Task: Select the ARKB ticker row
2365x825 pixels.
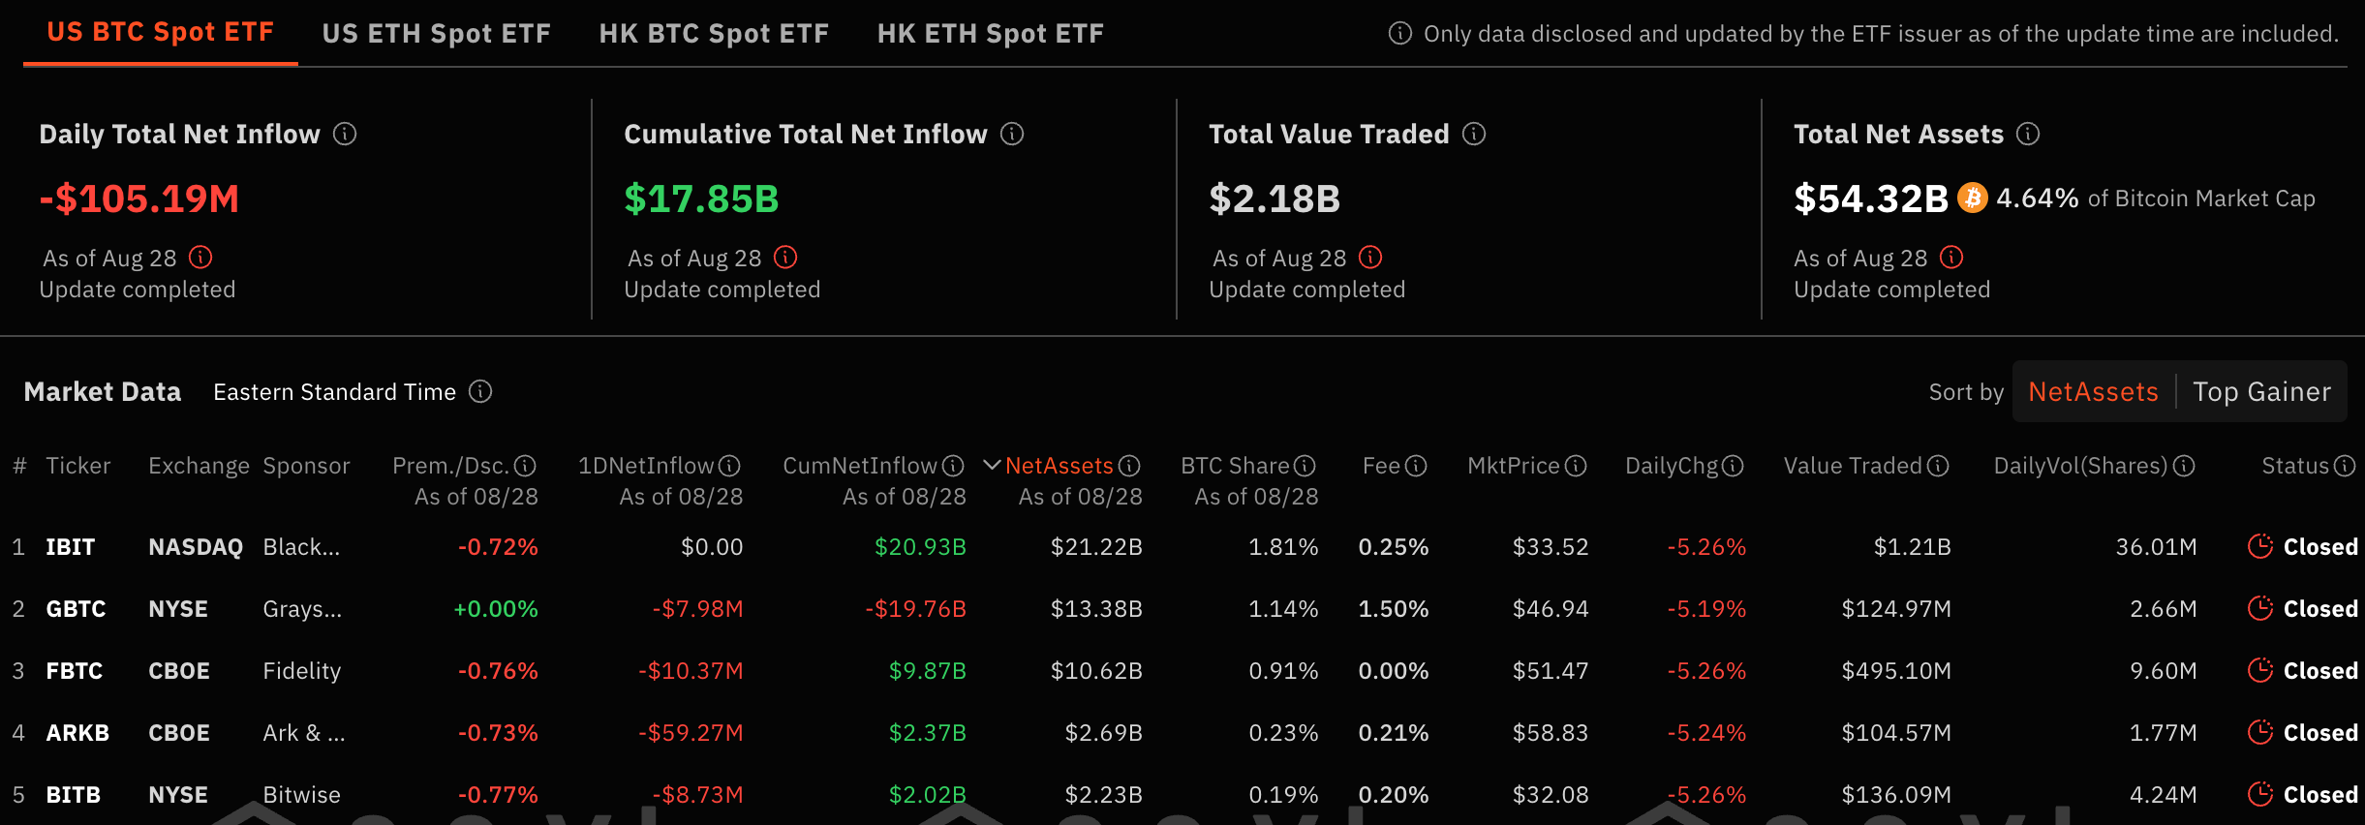Action: (x=77, y=733)
